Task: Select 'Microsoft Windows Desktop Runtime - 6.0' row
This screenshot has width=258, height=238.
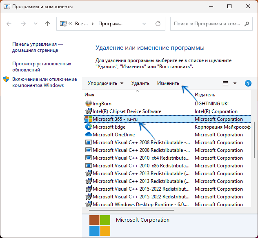Action: pyautogui.click(x=167, y=204)
